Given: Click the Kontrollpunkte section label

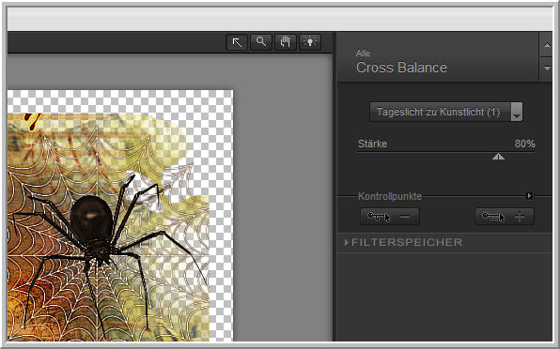Looking at the screenshot, I should point(390,196).
